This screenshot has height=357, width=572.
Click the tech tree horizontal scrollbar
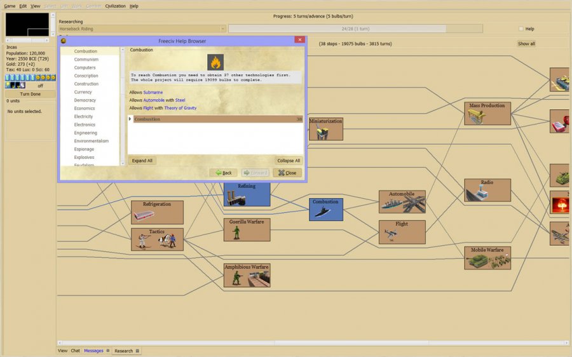[313, 343]
